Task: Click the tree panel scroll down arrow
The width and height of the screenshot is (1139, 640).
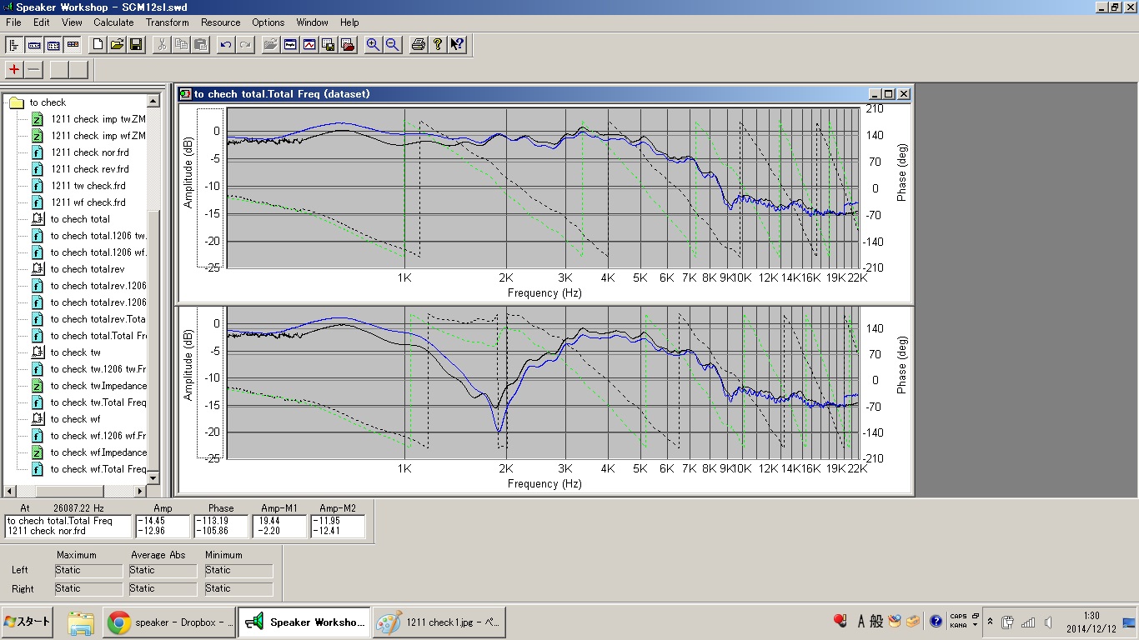Action: point(153,478)
